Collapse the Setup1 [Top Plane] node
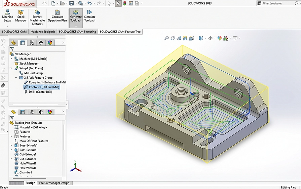The image size is (301, 189). pyautogui.click(x=11, y=68)
